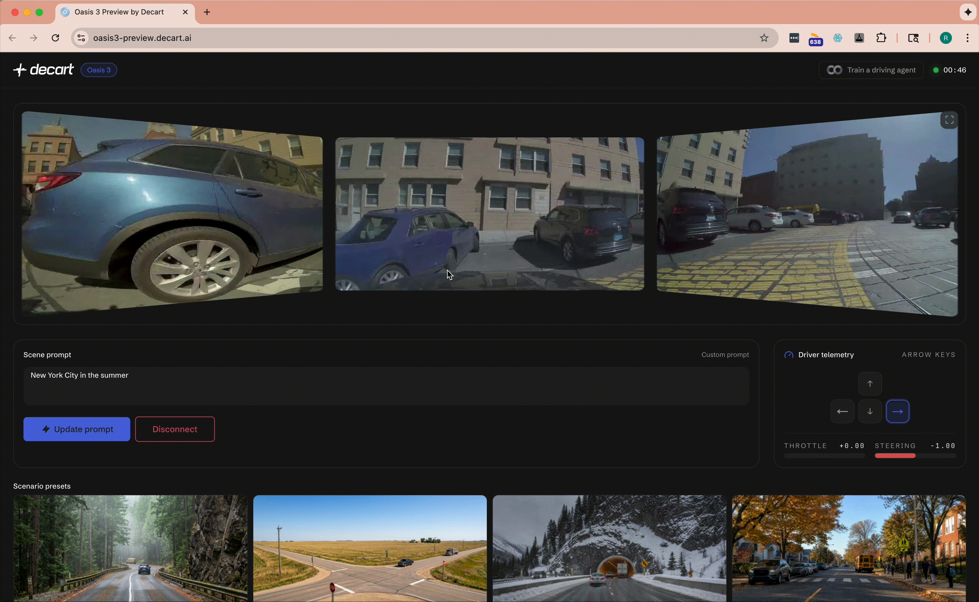
Task: Click the Custom prompt label
Action: 725,355
